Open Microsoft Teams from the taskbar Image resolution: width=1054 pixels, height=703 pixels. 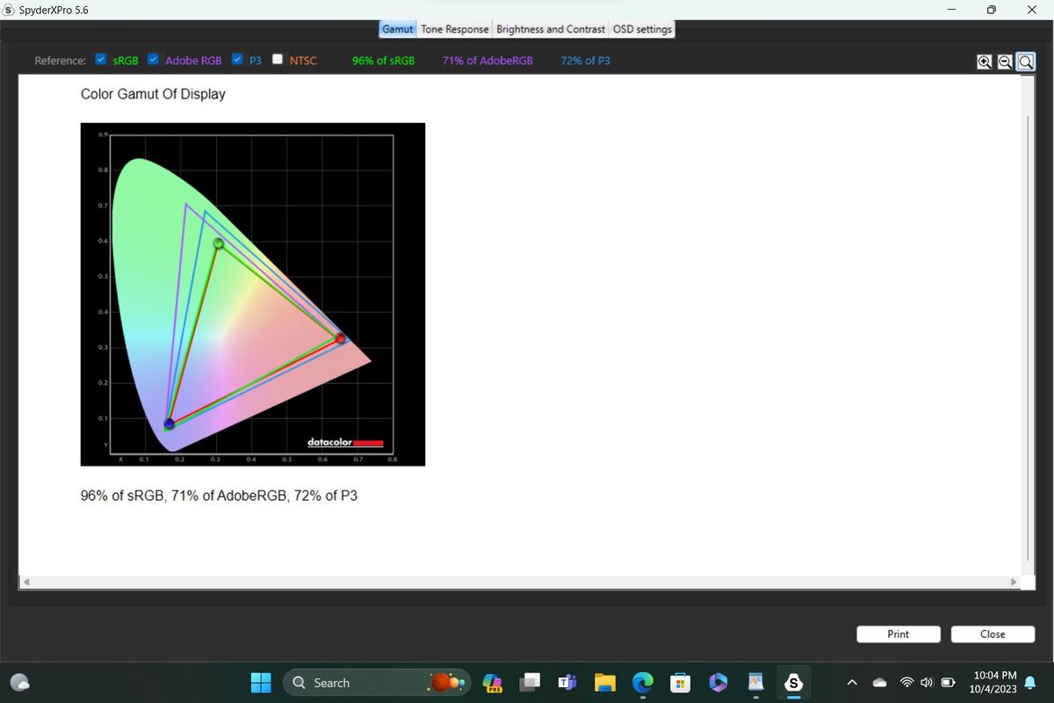pos(567,683)
